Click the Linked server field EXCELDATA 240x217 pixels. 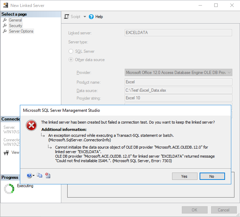coord(178,33)
